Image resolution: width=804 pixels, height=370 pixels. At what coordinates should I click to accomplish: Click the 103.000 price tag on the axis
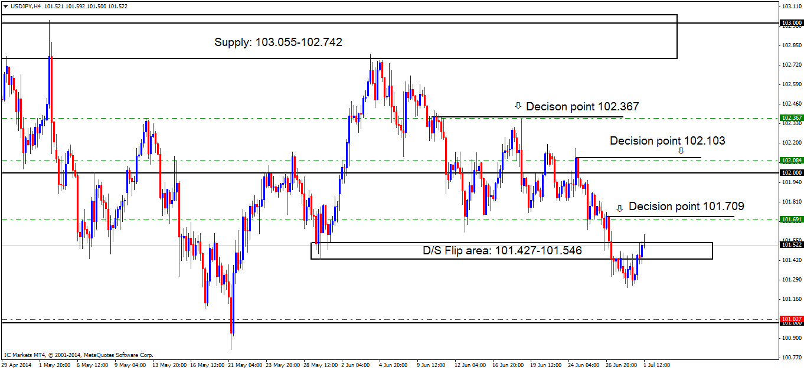(792, 23)
